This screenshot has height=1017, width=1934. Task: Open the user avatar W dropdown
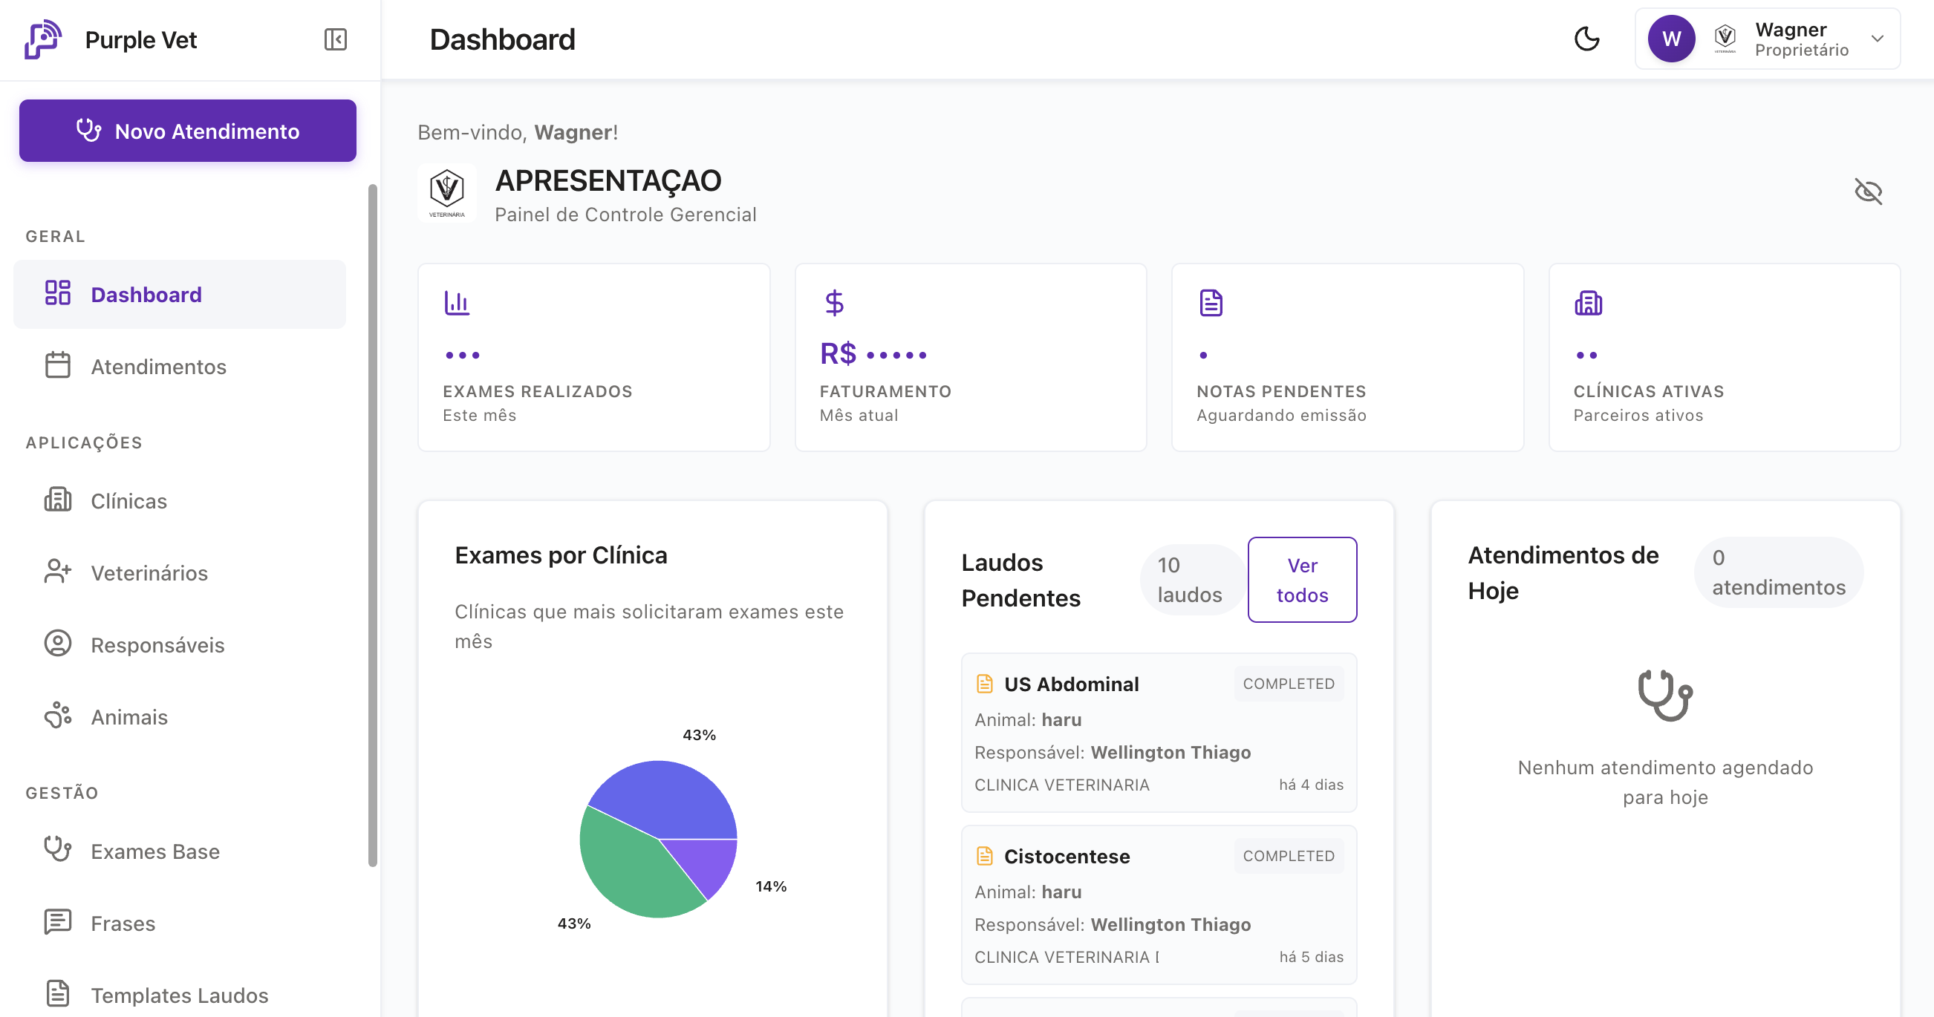(1671, 39)
